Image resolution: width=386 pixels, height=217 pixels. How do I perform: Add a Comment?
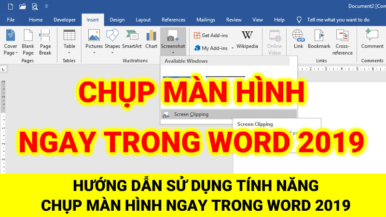[372, 39]
